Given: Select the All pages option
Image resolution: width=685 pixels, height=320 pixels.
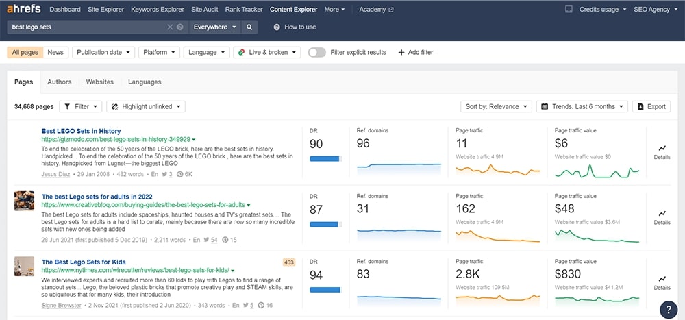Looking at the screenshot, I should (25, 53).
